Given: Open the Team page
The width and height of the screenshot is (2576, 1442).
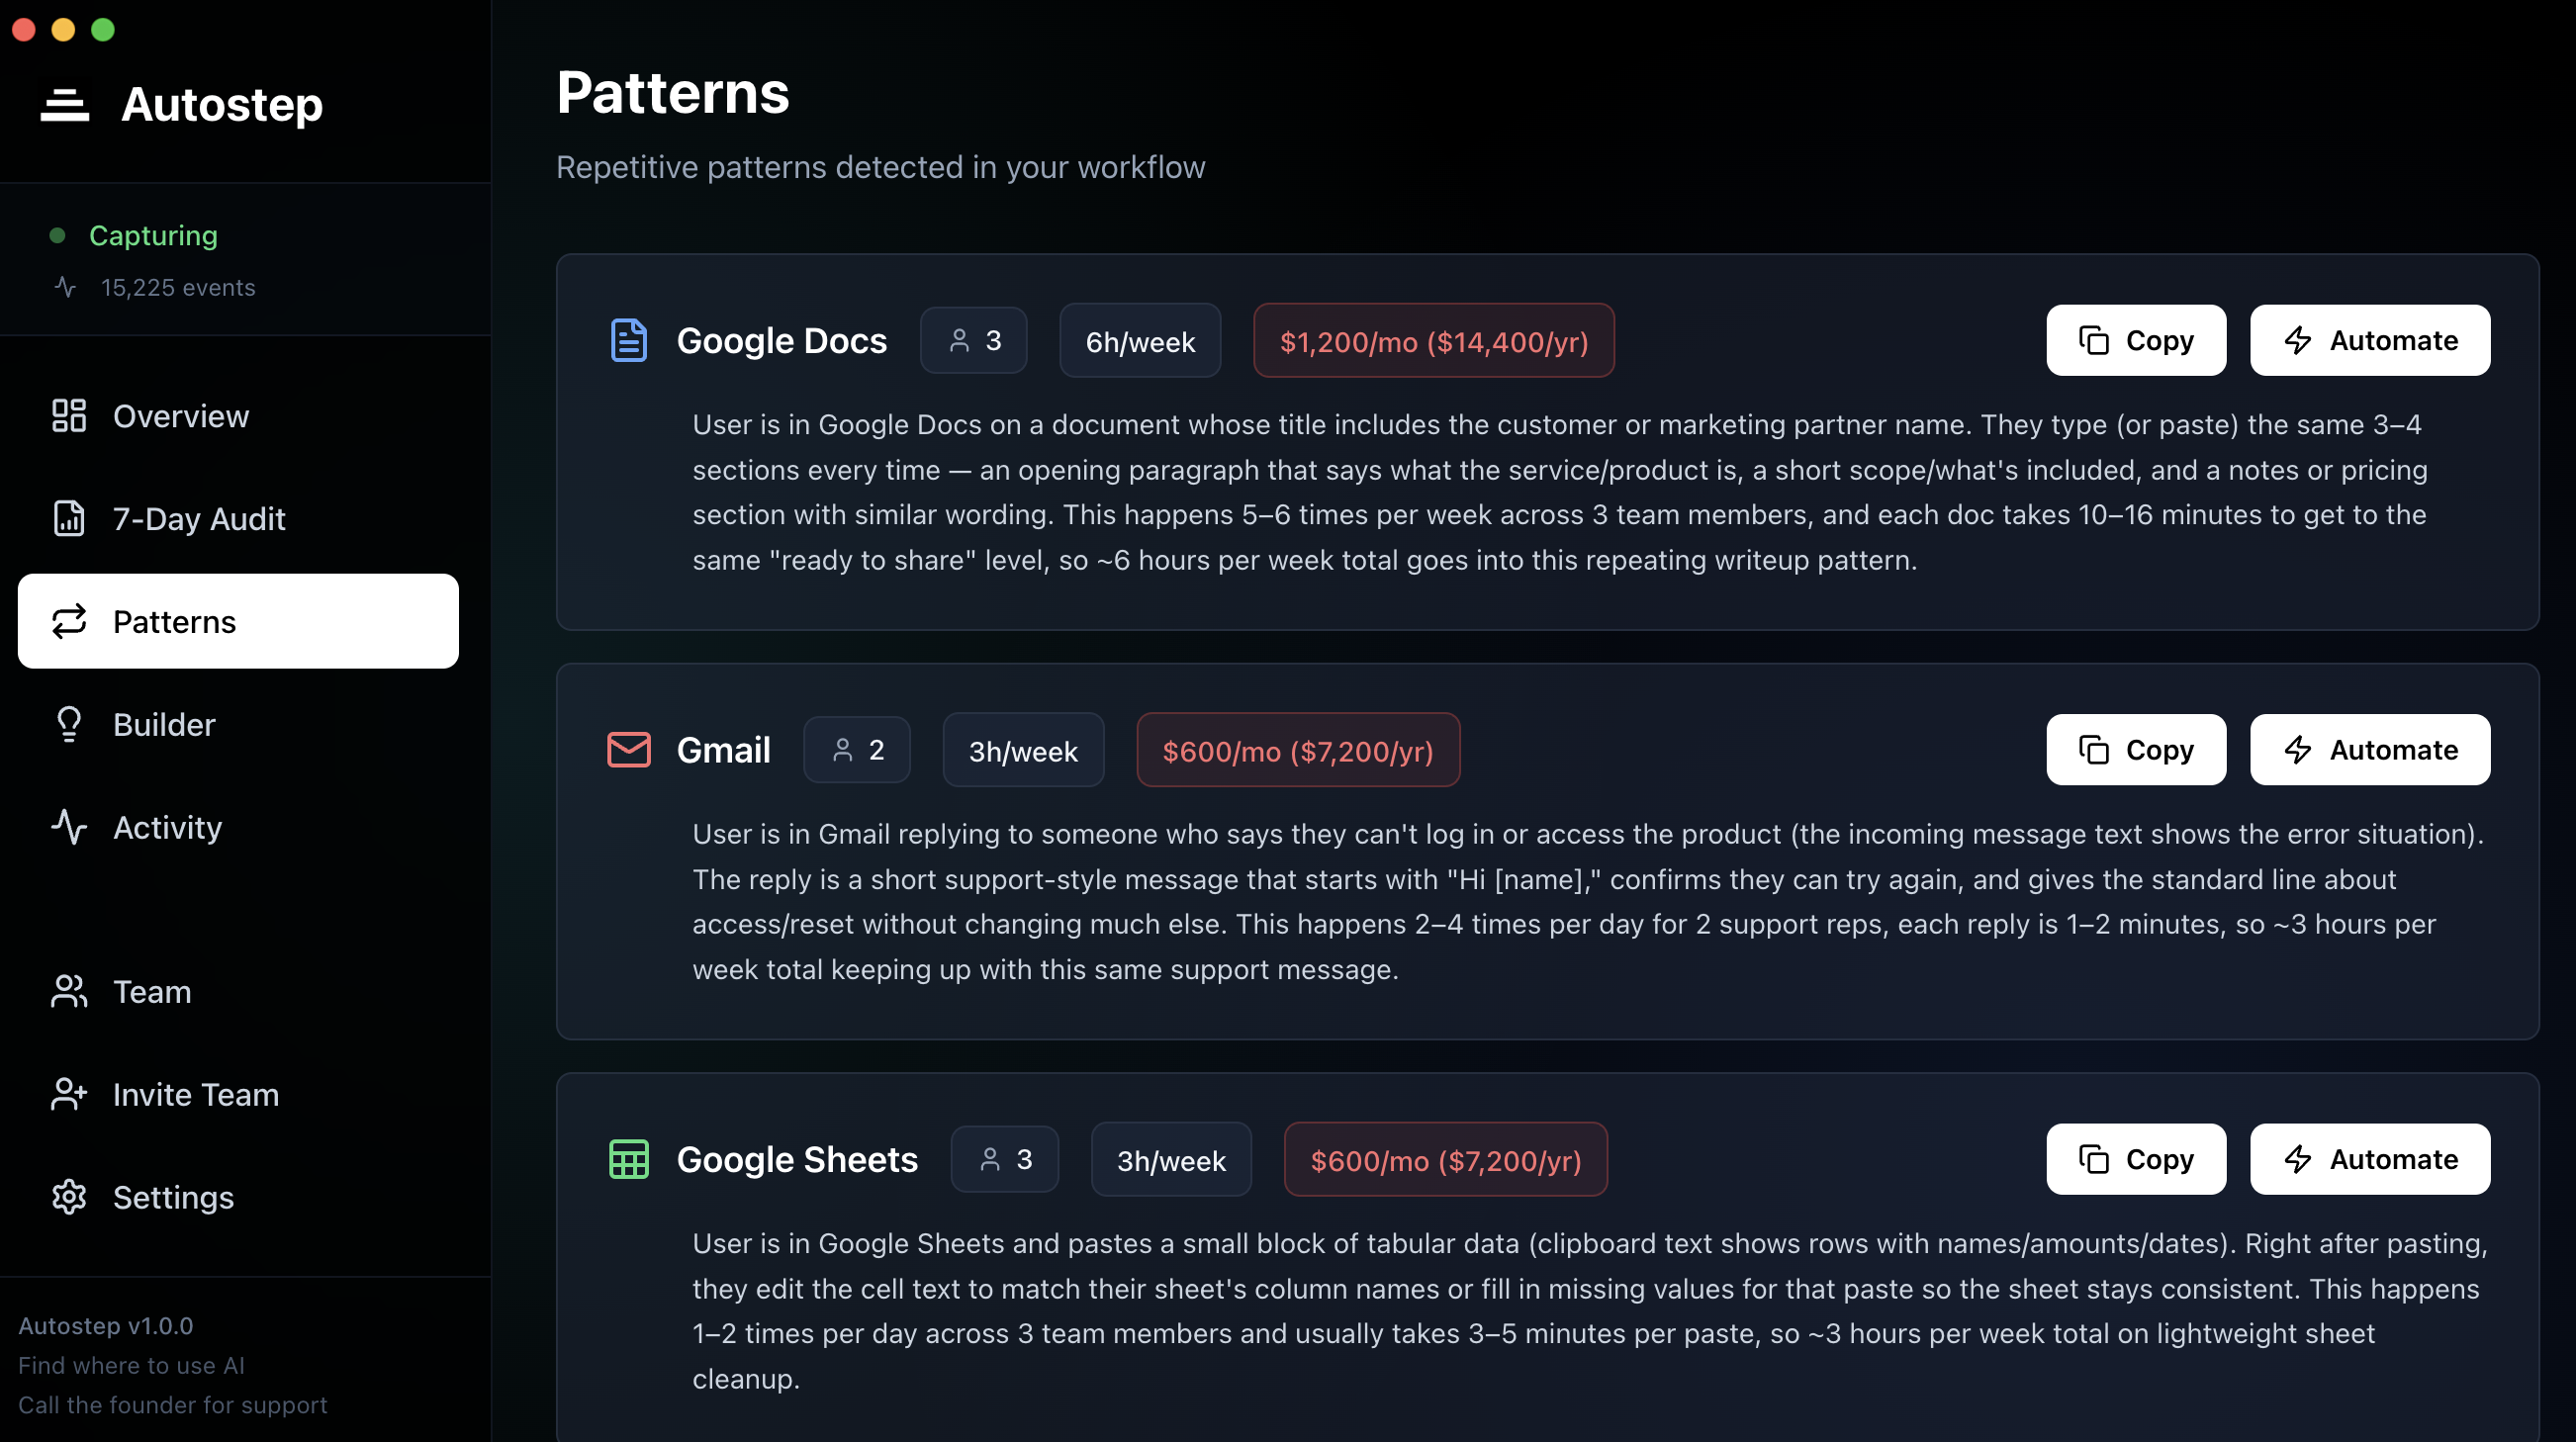Looking at the screenshot, I should point(151,992).
